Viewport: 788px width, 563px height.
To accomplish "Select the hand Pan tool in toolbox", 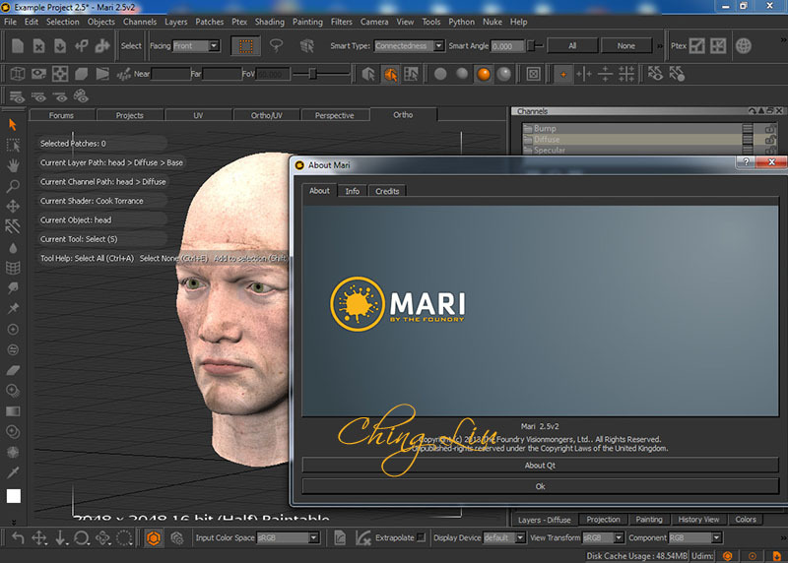I will click(13, 165).
